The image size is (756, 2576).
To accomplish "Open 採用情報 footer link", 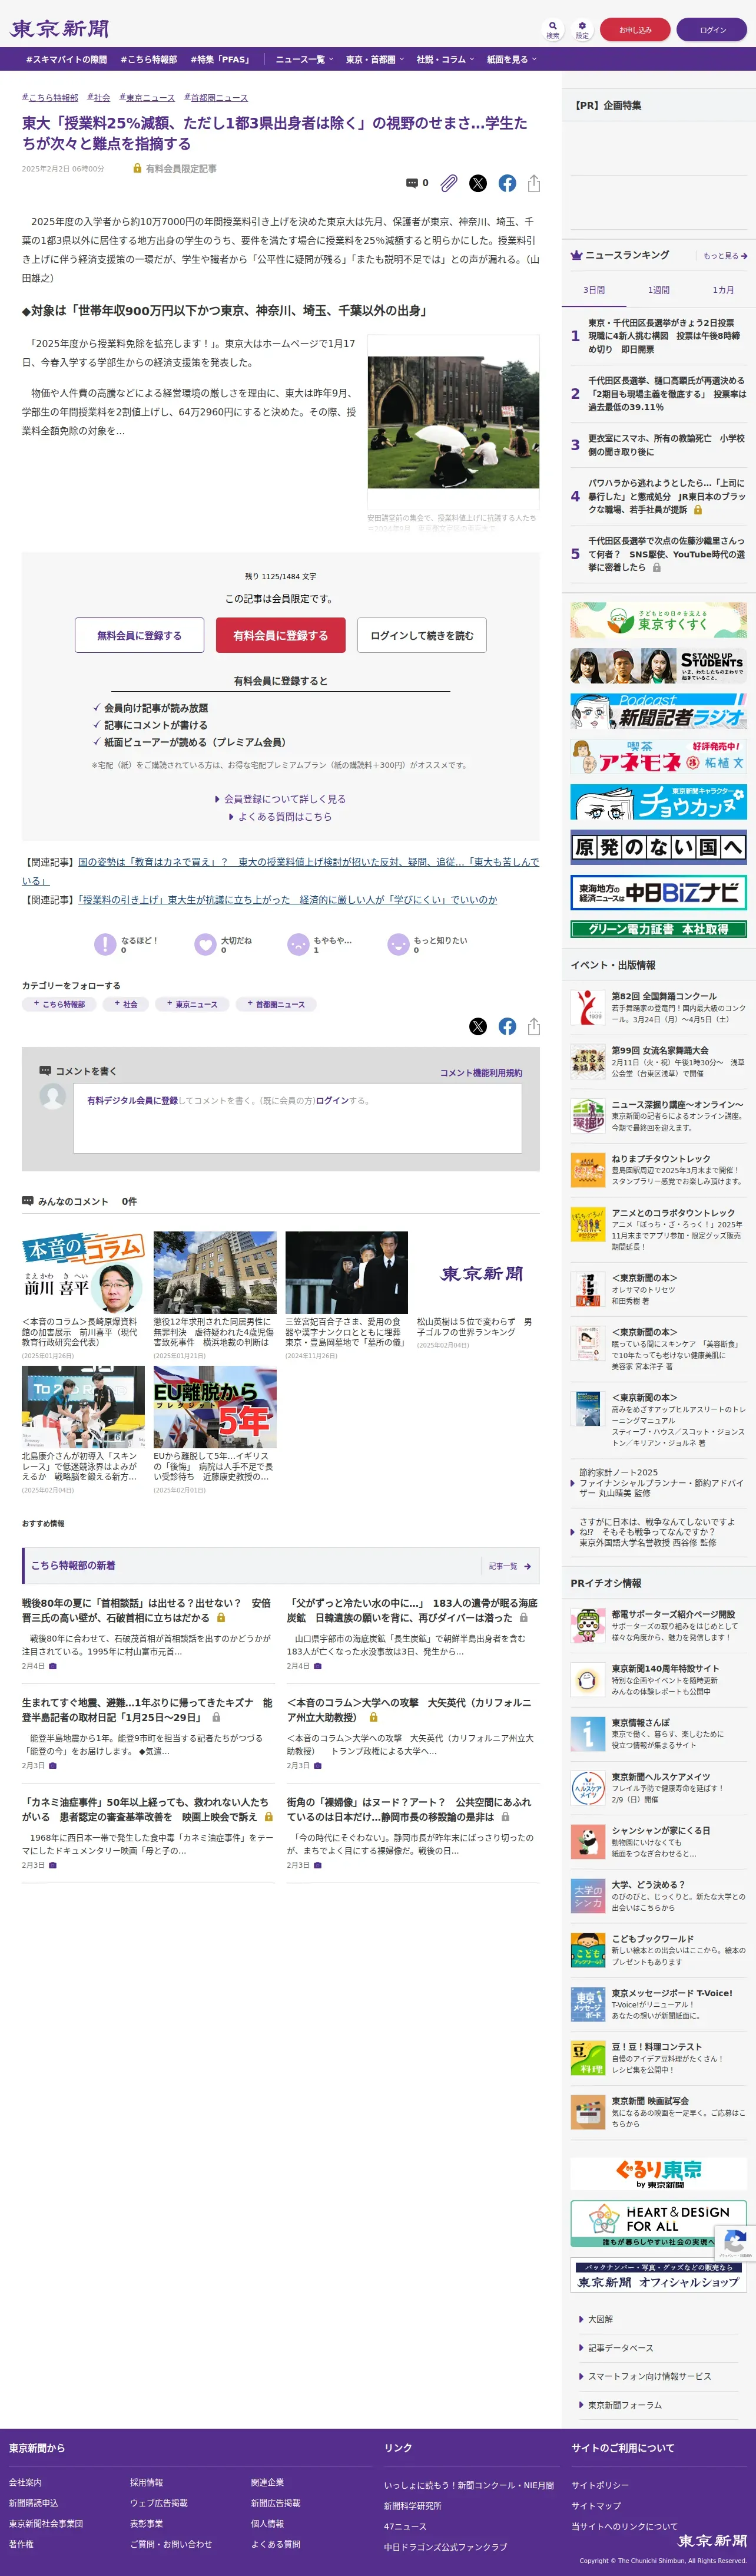I will [x=146, y=2482].
